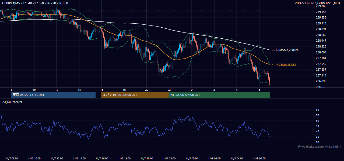Click the RSI(14) 29.2639 indicator label
Screen dimensions: 344x161
tap(12, 102)
